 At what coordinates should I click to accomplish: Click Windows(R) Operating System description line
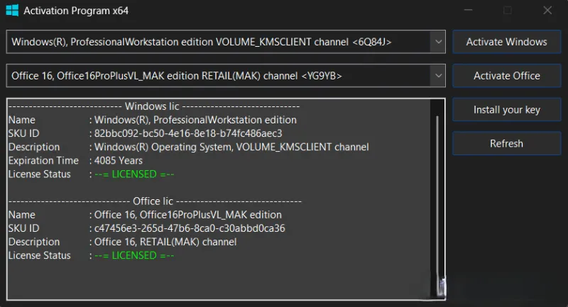pyautogui.click(x=231, y=147)
